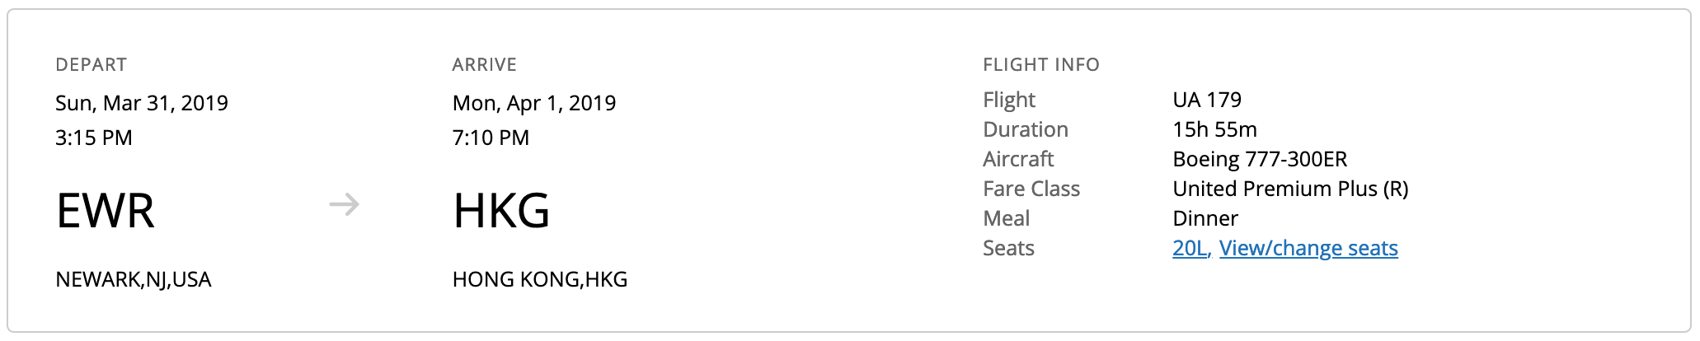Screen dimensions: 1700x341
Task: Click the FLIGHT INFO heading
Action: [x=1041, y=65]
